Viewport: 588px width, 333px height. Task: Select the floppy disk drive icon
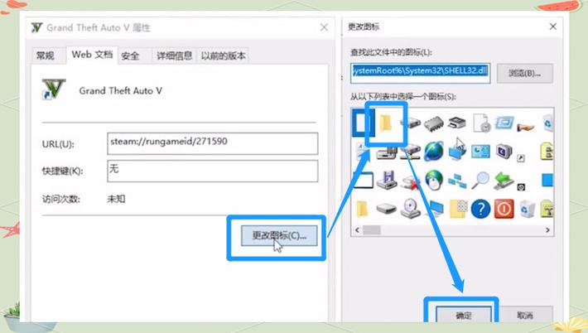[387, 180]
